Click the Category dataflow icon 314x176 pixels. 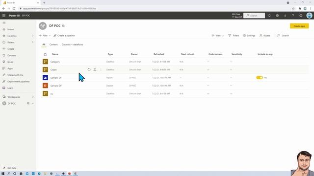click(45, 62)
